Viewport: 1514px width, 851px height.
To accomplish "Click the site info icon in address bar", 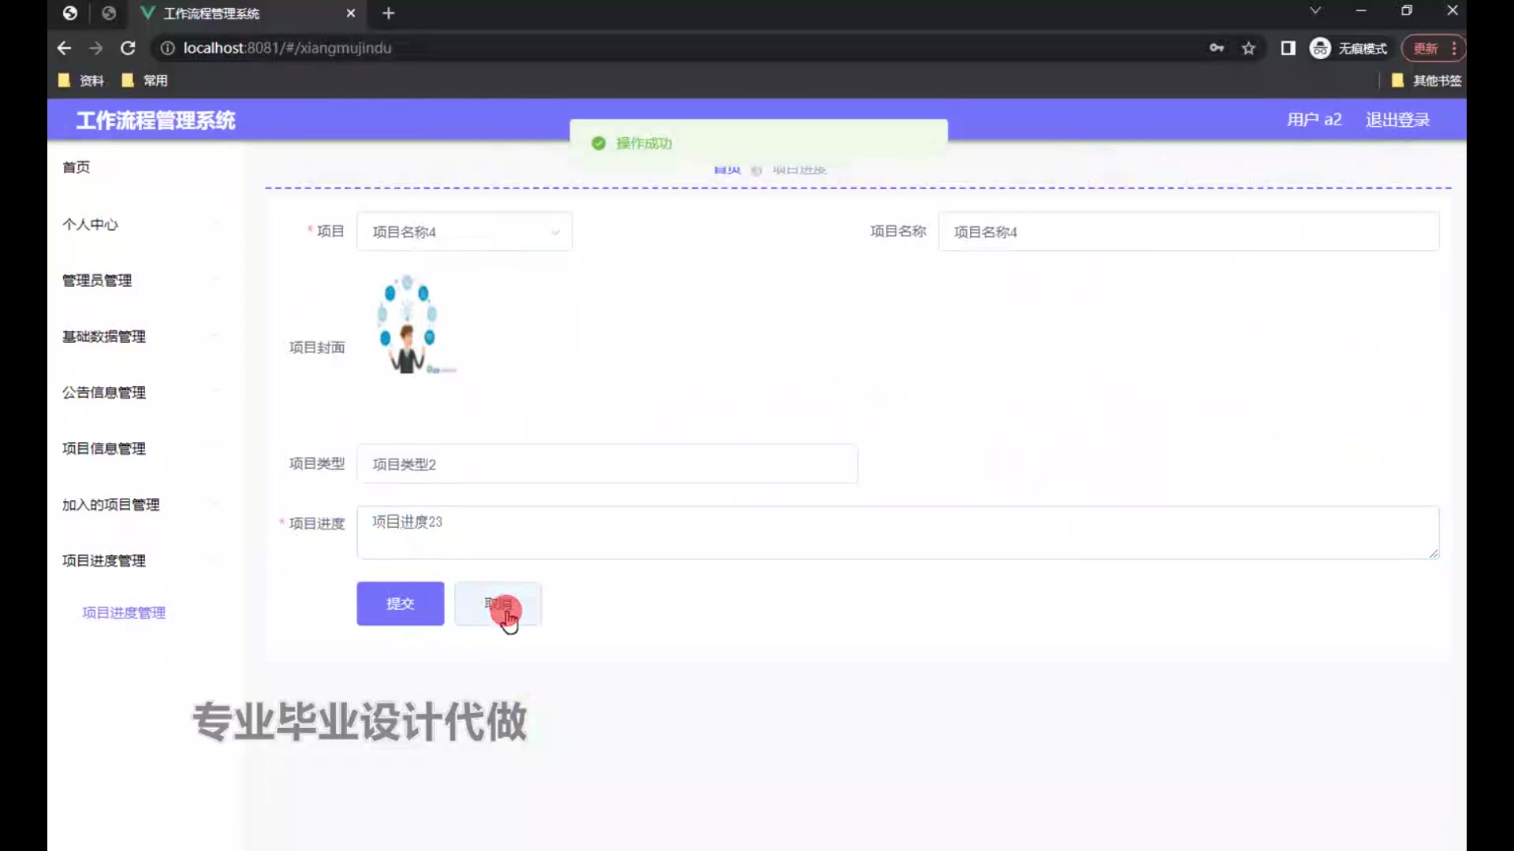I will tap(167, 48).
